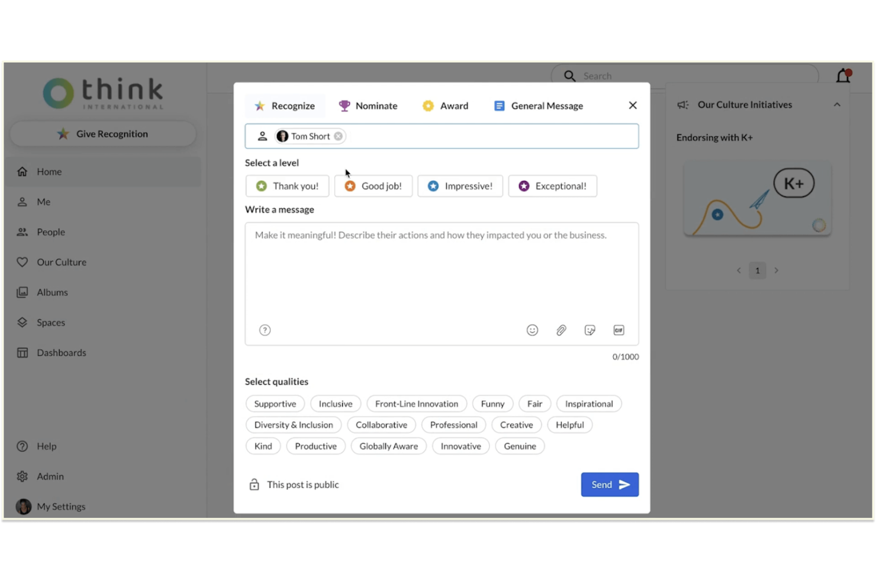Open Help in the sidebar
The width and height of the screenshot is (876, 584).
[x=103, y=446]
